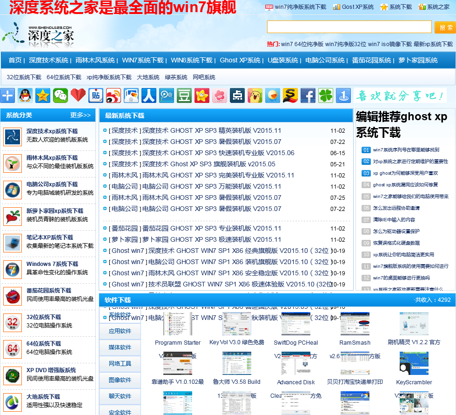Click the green clover share icon
This screenshot has height=415, width=456.
326,95
